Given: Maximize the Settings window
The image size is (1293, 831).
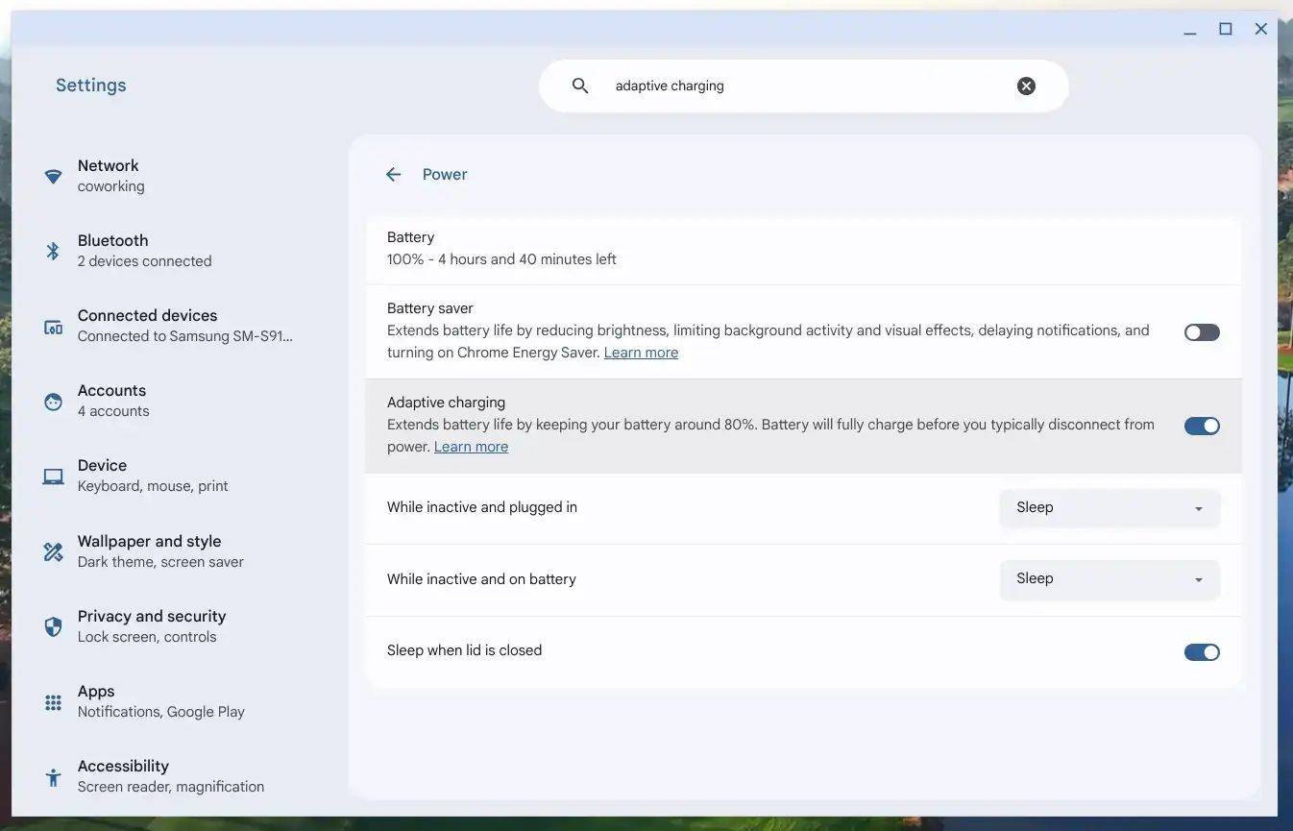Looking at the screenshot, I should pyautogui.click(x=1226, y=30).
